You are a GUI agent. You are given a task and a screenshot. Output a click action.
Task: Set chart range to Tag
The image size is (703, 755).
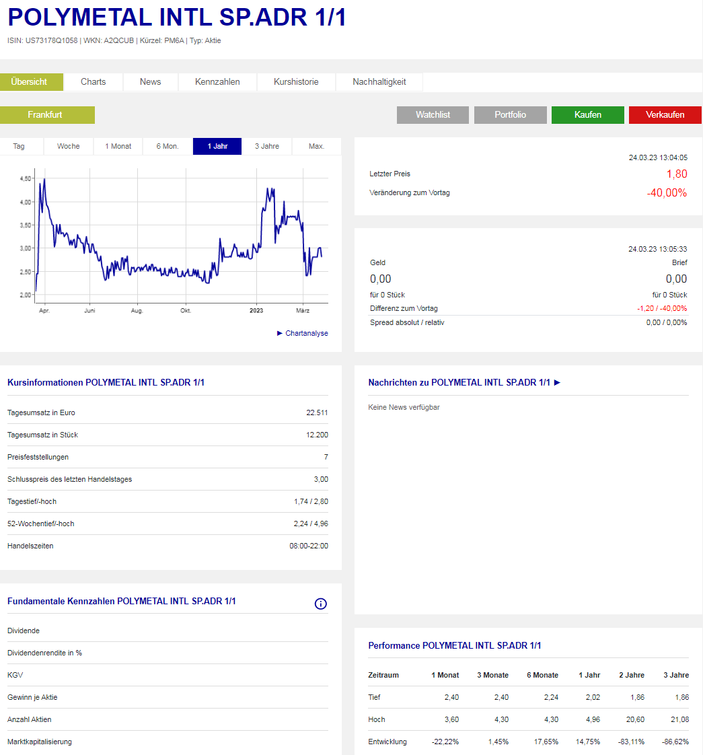19,146
